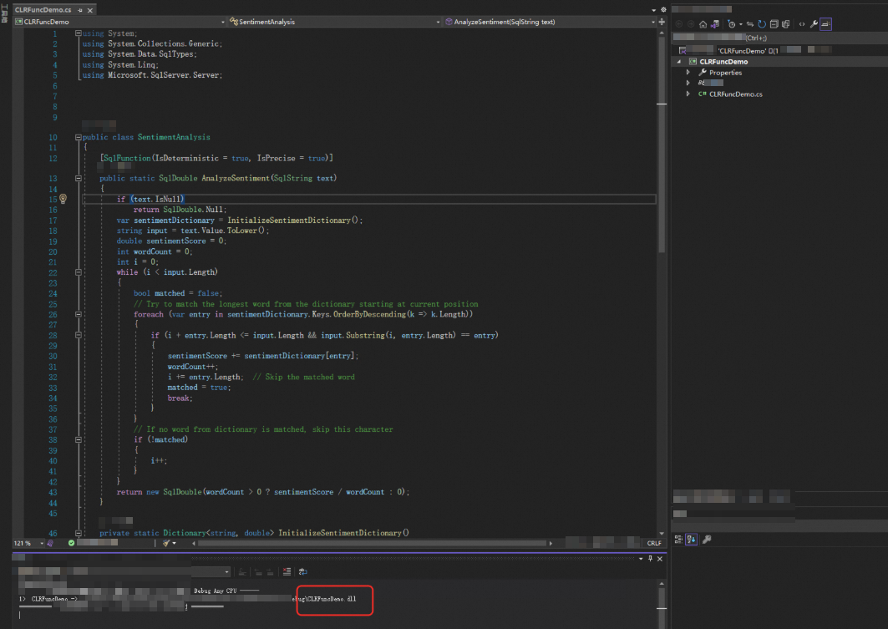Toggle Alphabetical sort in Properties panel
888x629 pixels.
[691, 540]
